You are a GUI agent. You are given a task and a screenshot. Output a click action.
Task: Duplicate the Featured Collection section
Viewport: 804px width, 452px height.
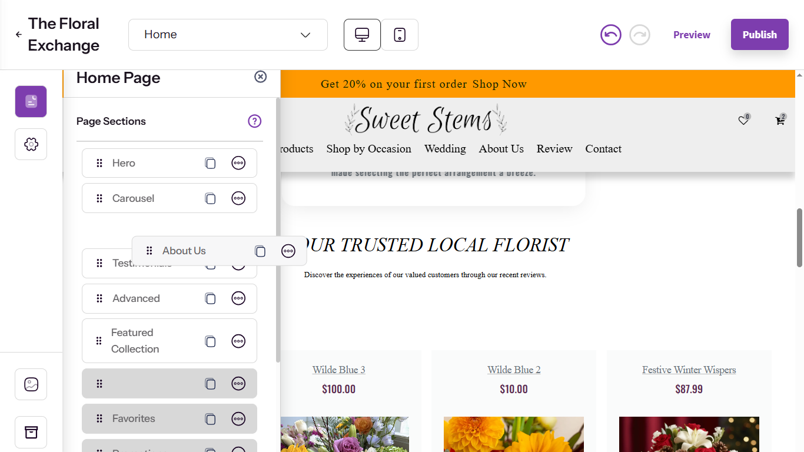[x=210, y=341]
